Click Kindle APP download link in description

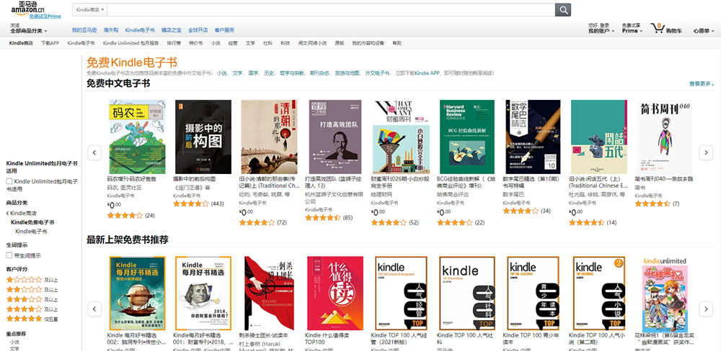click(427, 73)
